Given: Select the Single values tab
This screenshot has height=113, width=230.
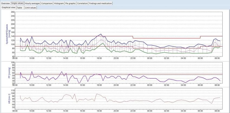Looking at the screenshot, I should 17,3.
